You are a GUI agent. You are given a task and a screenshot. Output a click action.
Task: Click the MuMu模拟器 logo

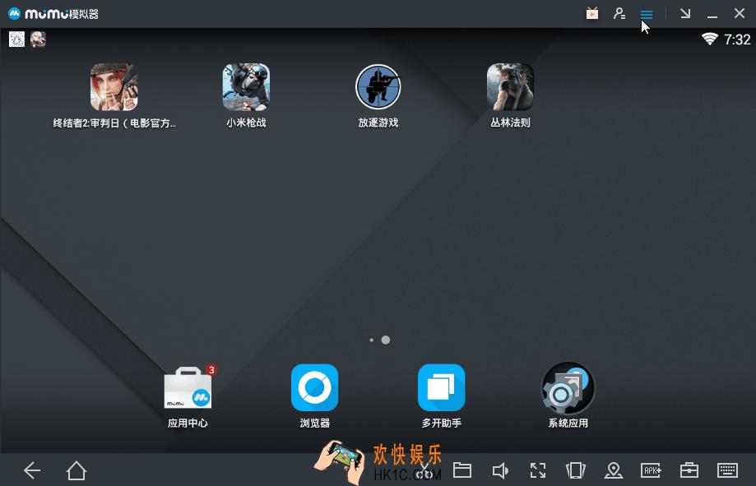pos(53,13)
